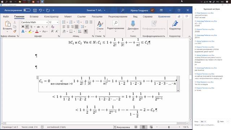Align text to the left
The height and width of the screenshot is (130, 231).
coord(64,27)
